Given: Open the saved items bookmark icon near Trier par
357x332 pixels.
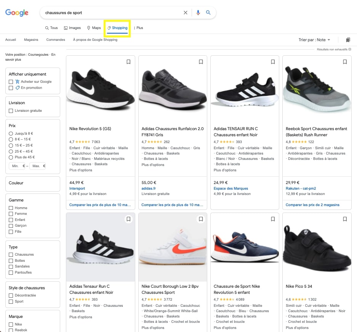Looking at the screenshot, I should tap(348, 40).
